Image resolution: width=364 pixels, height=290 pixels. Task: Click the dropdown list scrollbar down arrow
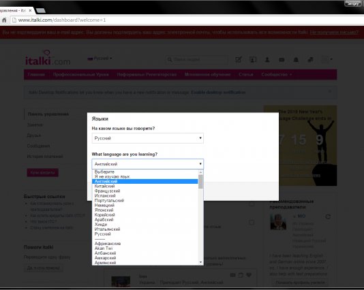(x=200, y=262)
